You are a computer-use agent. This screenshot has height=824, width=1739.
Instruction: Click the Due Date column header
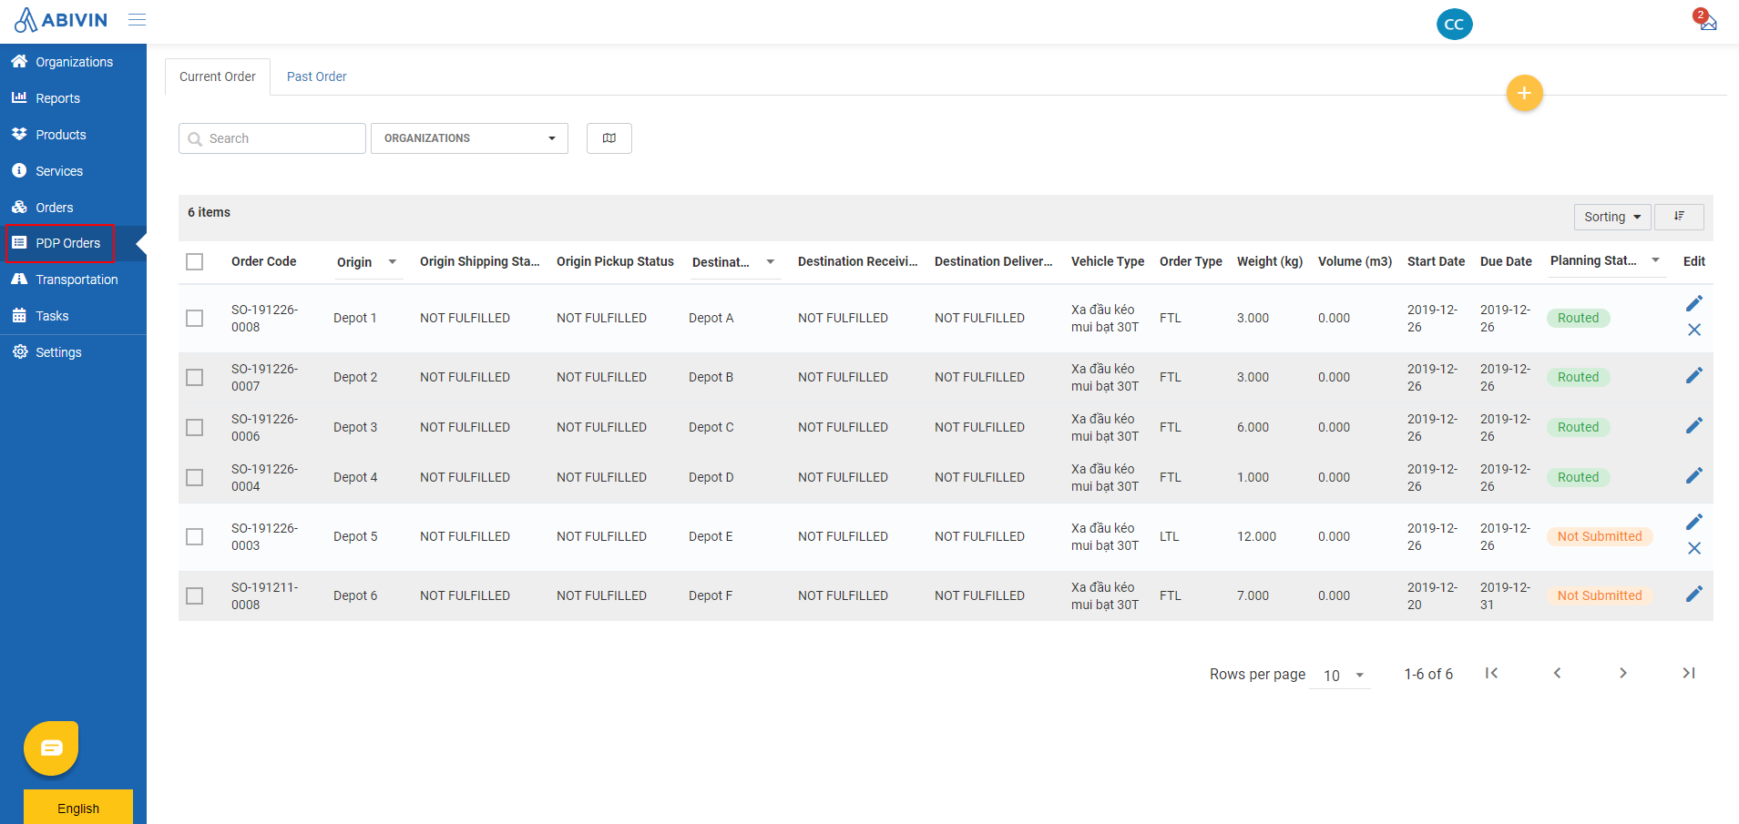1506,261
